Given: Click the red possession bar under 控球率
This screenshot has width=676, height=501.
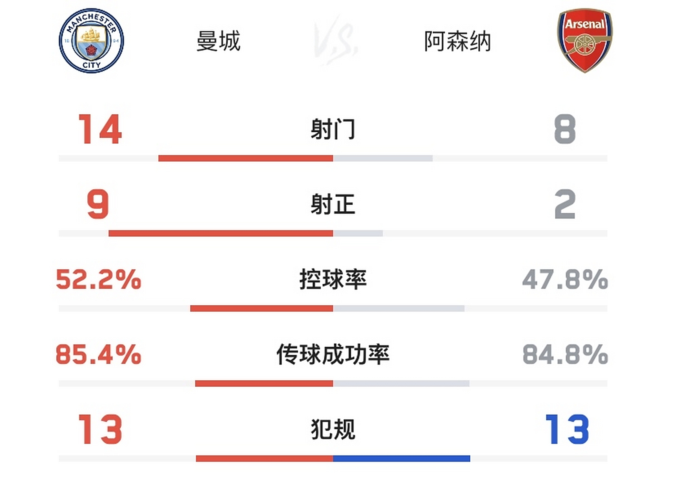Looking at the screenshot, I should pos(262,309).
